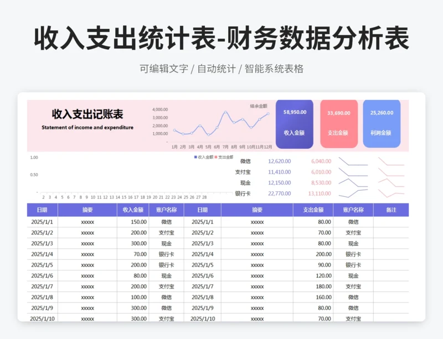Click the 现金 summary amount 12,150.00

pyautogui.click(x=279, y=183)
